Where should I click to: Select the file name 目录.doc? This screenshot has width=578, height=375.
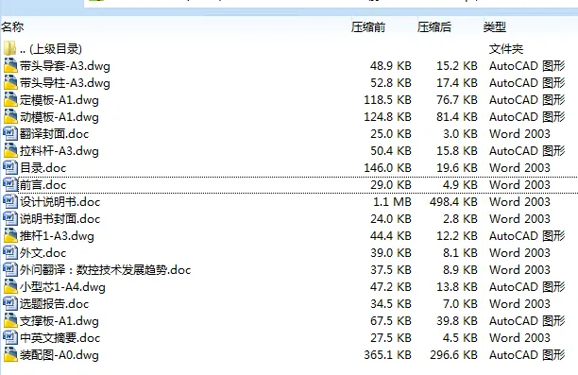(43, 168)
